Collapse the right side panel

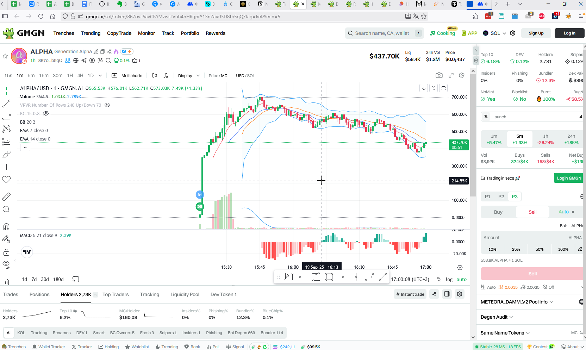coord(476,51)
